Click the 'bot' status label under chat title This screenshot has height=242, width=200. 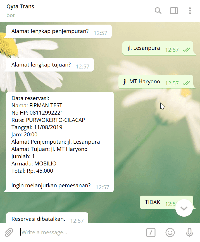[x=11, y=15]
